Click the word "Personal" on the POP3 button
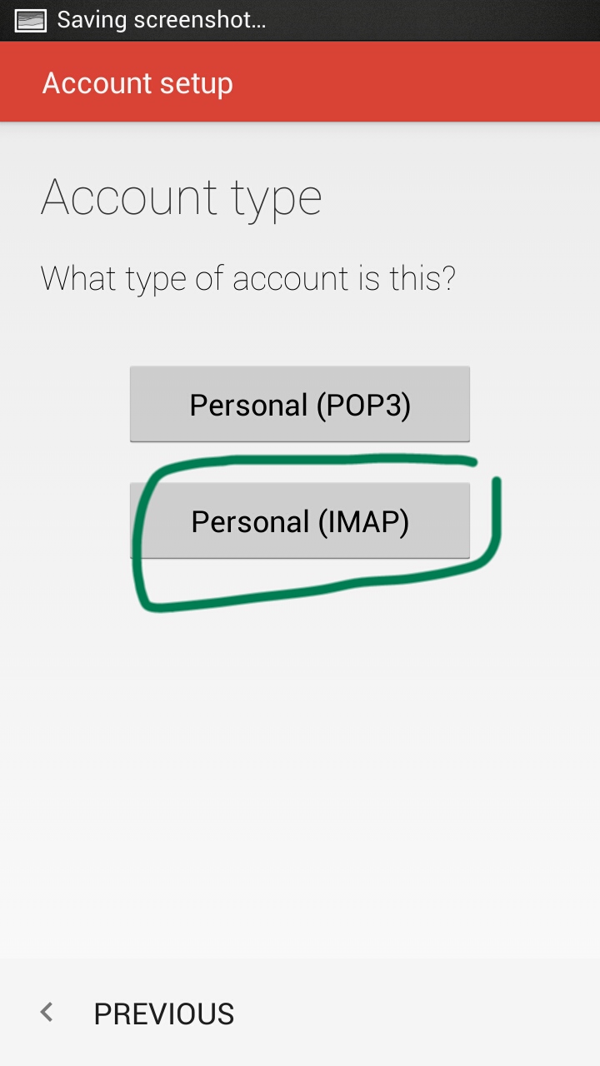Screen dimensions: 600x1066 tap(248, 405)
